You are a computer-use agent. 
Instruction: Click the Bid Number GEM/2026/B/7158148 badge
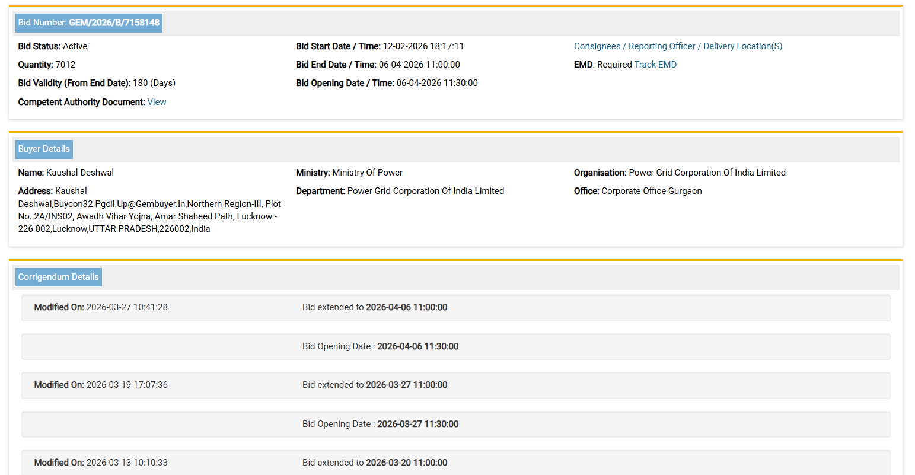pyautogui.click(x=89, y=23)
